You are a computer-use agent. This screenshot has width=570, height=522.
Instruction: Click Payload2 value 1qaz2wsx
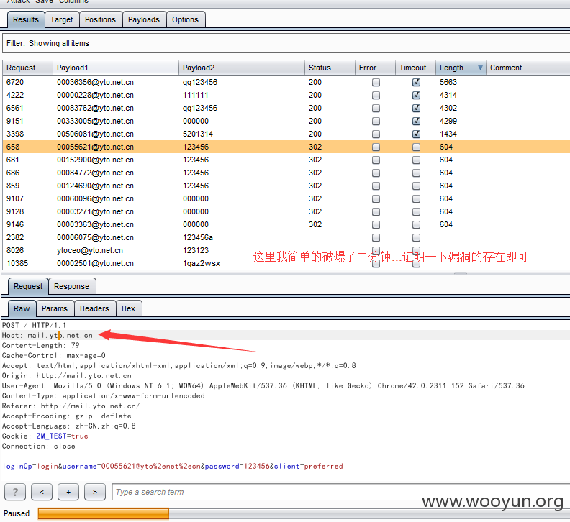(202, 263)
